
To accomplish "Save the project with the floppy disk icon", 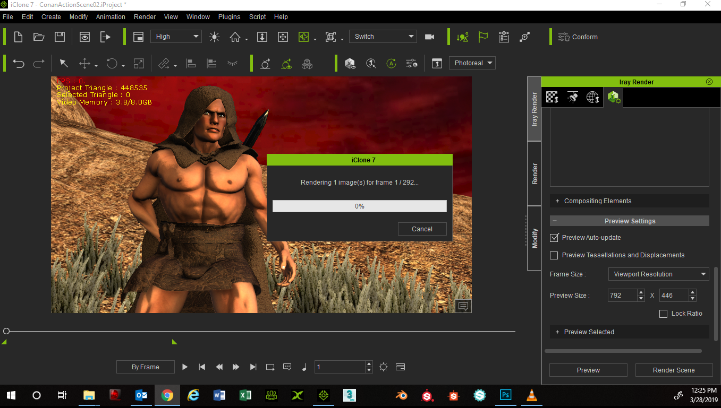I will coord(60,37).
